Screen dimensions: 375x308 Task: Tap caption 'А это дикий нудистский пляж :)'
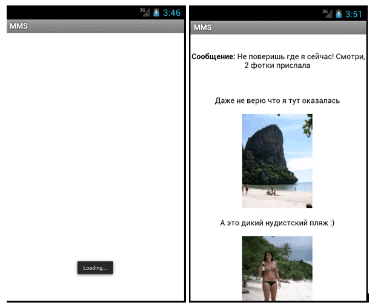277,223
